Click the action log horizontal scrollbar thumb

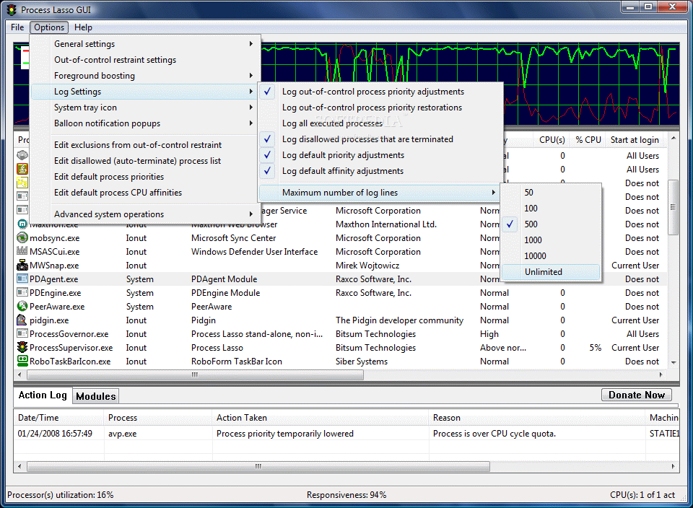pyautogui.click(x=258, y=466)
